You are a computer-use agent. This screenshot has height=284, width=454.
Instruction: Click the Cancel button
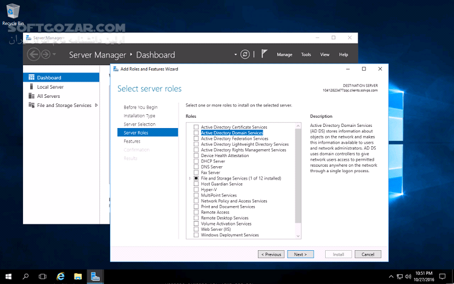[x=367, y=254]
